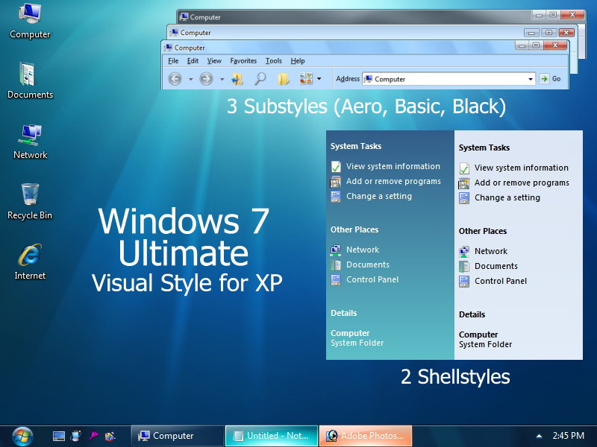597x447 pixels.
Task: Click Change a setting in blue shellstyle
Action: click(379, 196)
